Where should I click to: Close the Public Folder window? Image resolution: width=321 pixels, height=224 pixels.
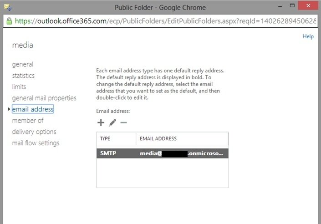pos(308,6)
